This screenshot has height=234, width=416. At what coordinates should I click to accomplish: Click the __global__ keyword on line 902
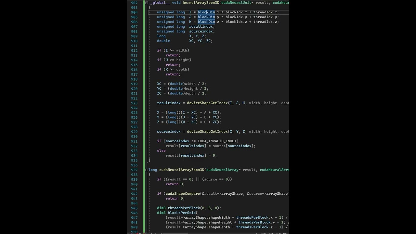(x=159, y=3)
